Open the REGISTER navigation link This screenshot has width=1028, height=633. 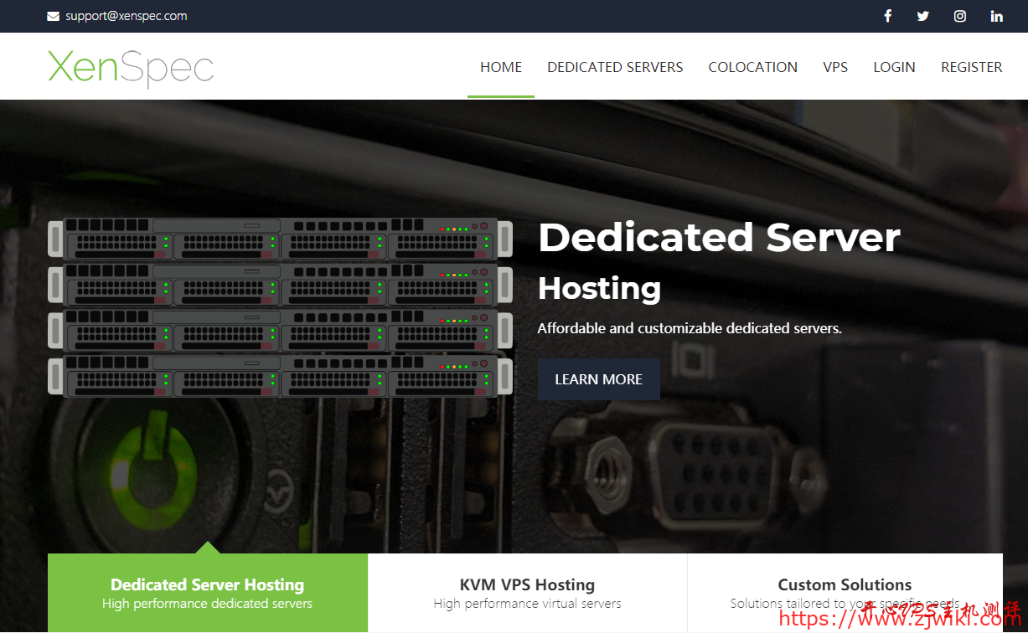pos(971,67)
